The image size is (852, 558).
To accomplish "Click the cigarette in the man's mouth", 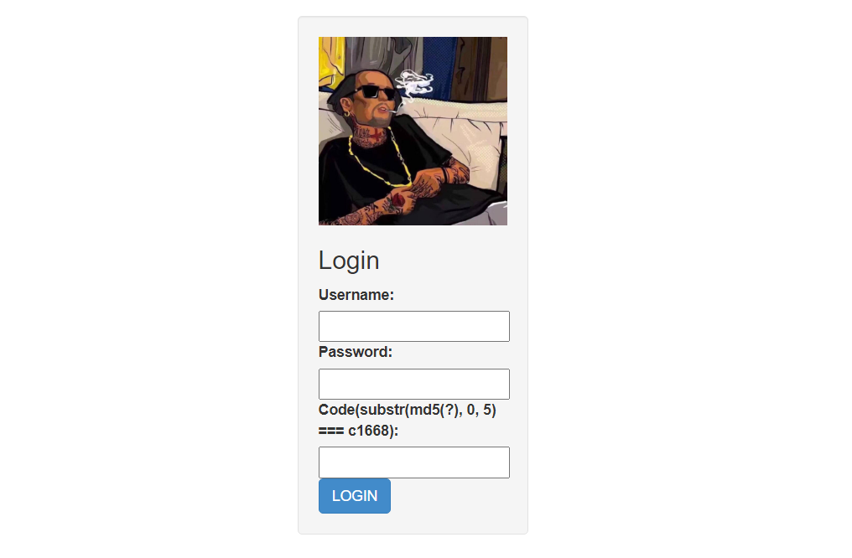I will pyautogui.click(x=393, y=111).
